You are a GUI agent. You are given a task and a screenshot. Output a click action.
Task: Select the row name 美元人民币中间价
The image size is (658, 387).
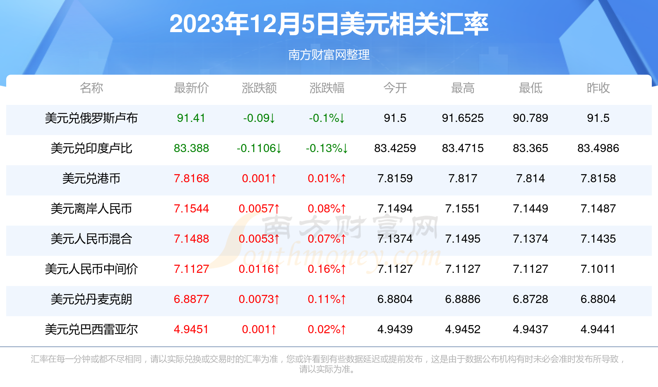point(91,269)
